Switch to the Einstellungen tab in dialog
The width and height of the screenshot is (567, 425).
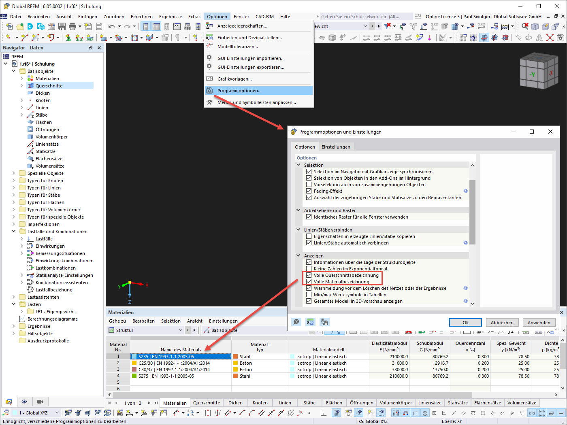tap(336, 147)
